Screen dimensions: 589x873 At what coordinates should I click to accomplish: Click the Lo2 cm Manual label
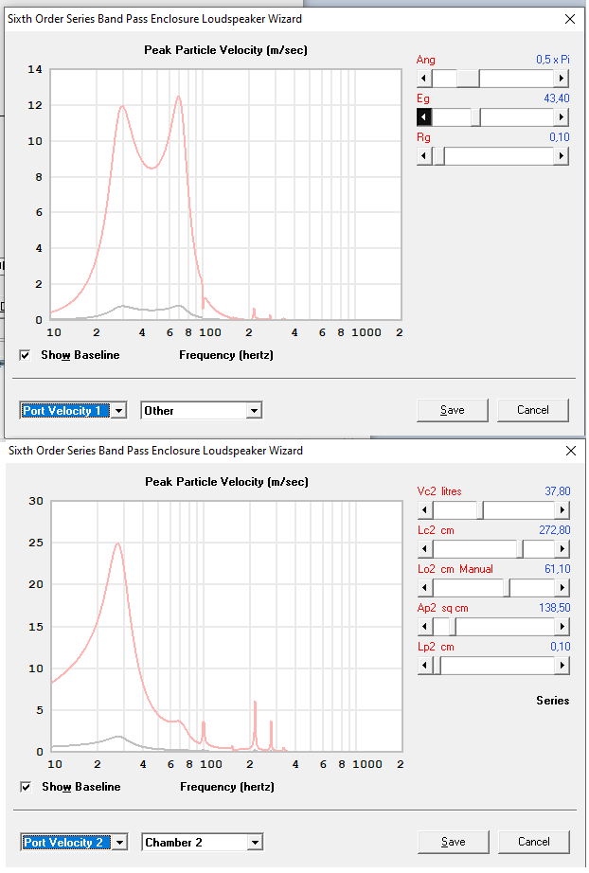(x=455, y=569)
